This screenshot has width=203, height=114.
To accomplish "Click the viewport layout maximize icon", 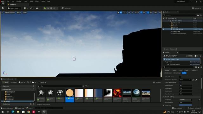I will [x=160, y=13].
